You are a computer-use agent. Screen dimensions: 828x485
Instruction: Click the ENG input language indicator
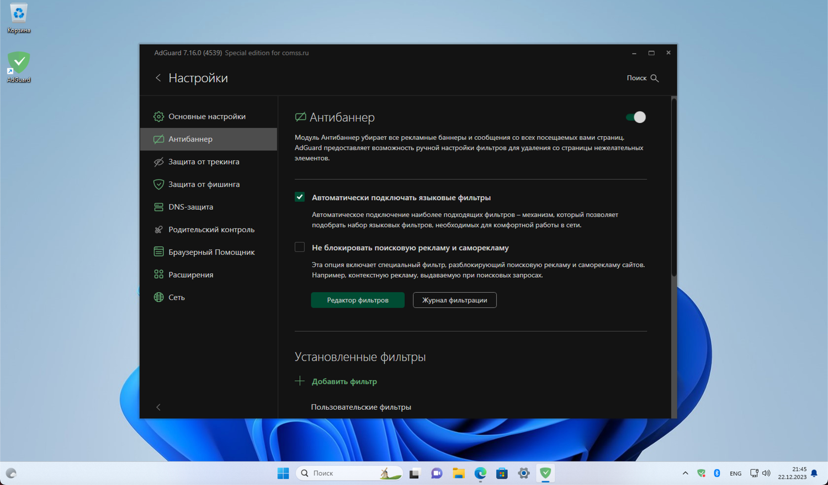735,473
